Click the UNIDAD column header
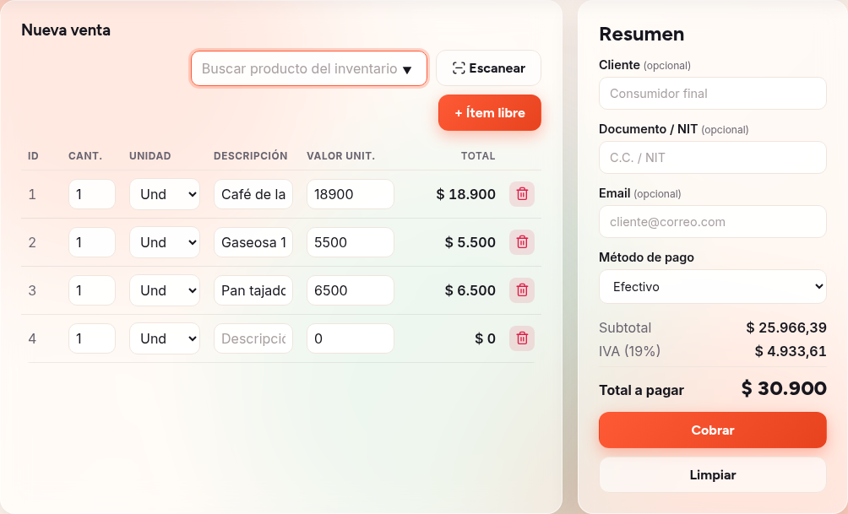848x514 pixels. coord(149,155)
